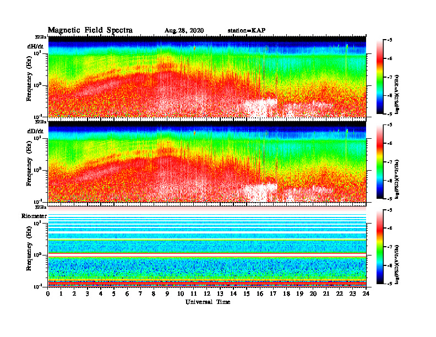The width and height of the screenshot is (436, 337).
Task: Click the "23" hour tick label
Action: tap(353, 293)
